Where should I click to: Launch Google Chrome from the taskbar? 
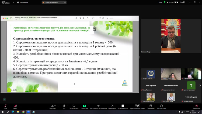[23, 112]
